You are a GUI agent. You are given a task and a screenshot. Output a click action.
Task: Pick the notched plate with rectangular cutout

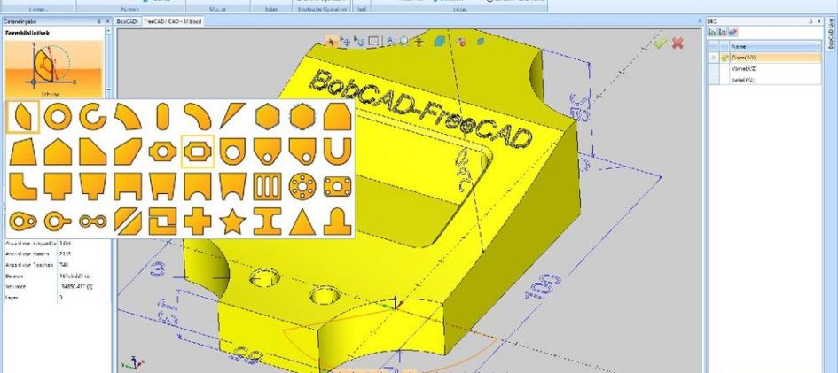pyautogui.click(x=198, y=152)
